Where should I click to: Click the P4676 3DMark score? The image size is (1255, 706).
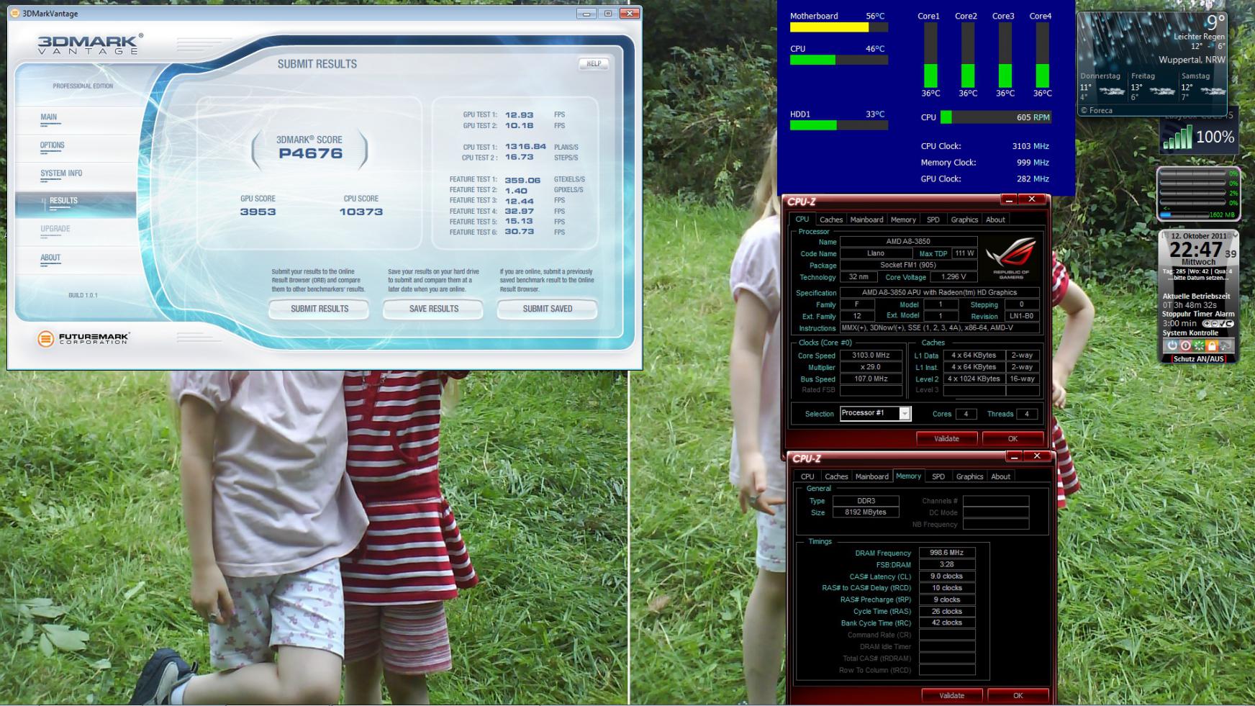click(310, 153)
